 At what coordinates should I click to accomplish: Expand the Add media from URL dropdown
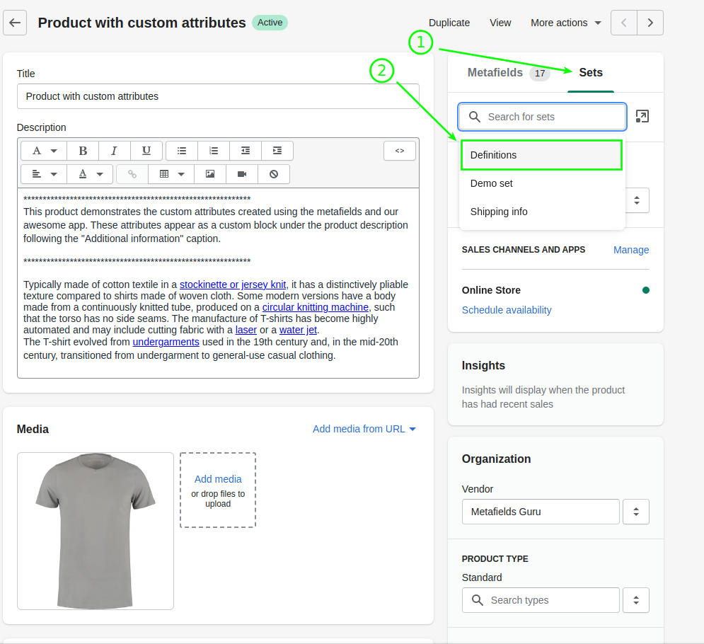point(364,428)
